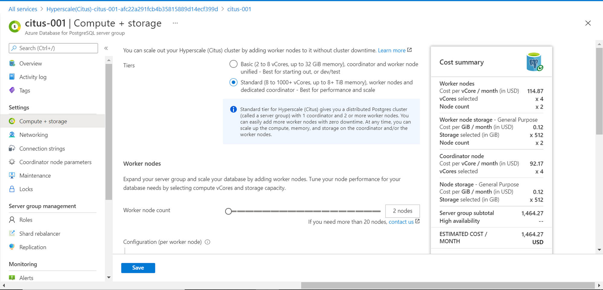Click the Overview sidebar icon
603x290 pixels.
pyautogui.click(x=12, y=63)
